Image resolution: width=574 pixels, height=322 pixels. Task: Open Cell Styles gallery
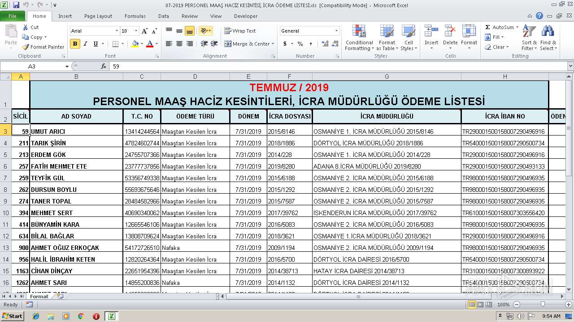point(408,38)
